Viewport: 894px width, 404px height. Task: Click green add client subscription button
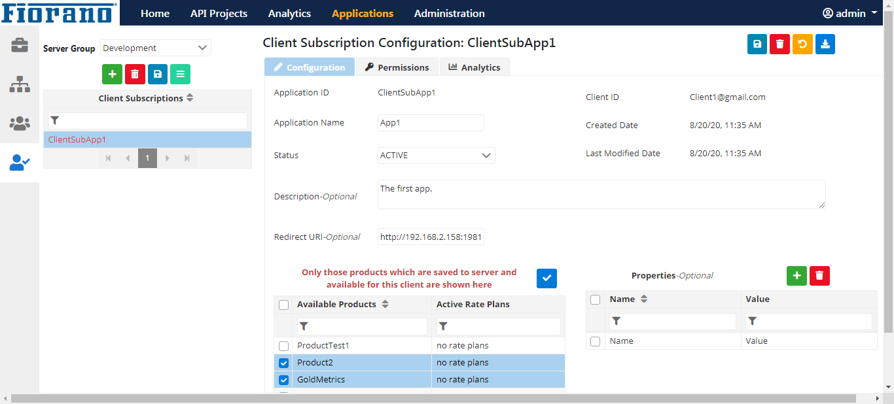[112, 75]
